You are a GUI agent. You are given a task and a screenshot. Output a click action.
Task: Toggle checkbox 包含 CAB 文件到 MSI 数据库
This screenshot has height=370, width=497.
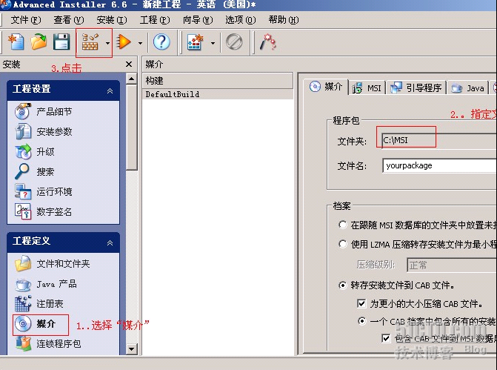[x=386, y=338]
